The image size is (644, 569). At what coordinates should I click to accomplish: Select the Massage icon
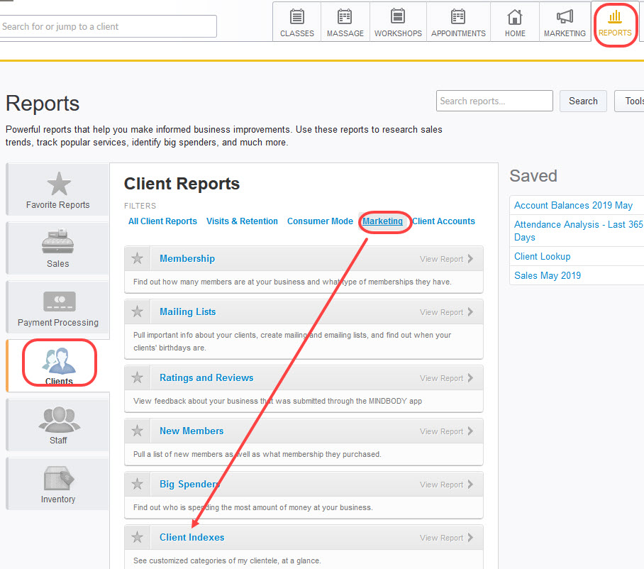coord(345,21)
